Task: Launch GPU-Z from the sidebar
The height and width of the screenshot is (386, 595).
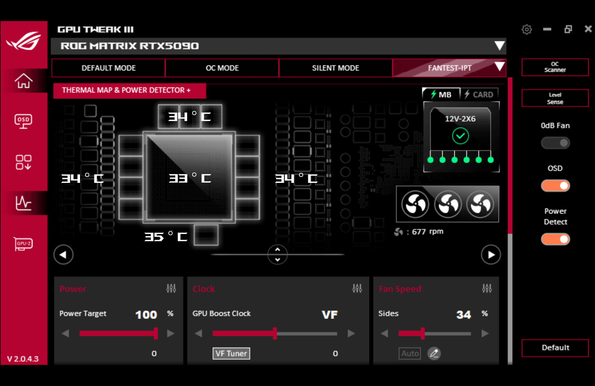Action: (x=24, y=244)
